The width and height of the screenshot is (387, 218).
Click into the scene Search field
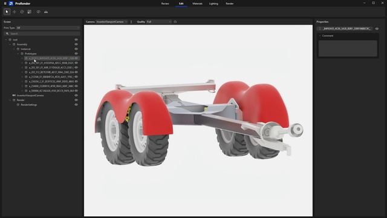[x=42, y=33]
